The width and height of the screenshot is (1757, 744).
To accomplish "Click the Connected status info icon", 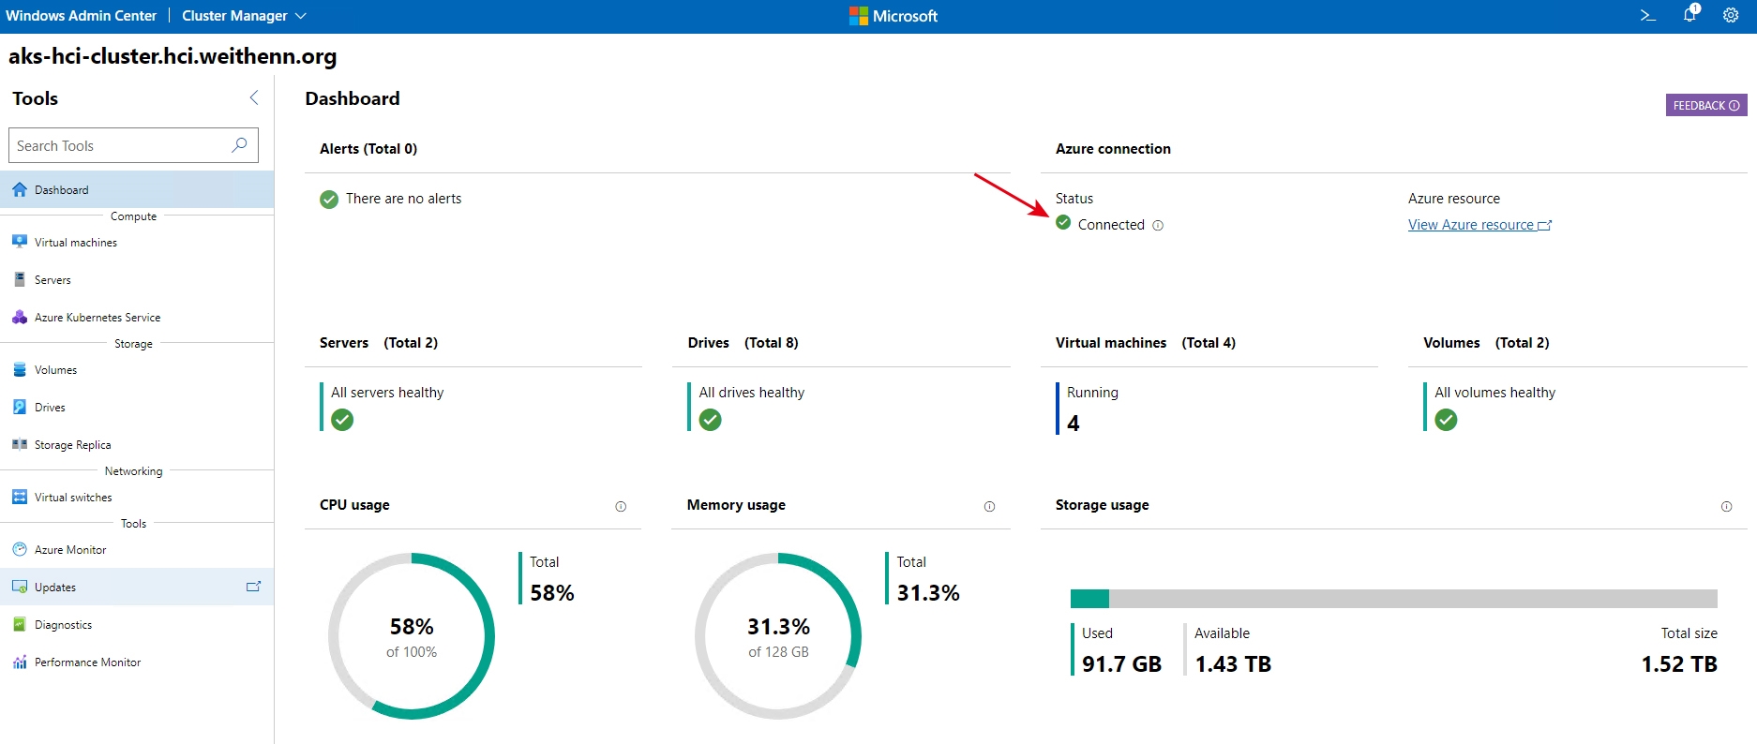I will (x=1158, y=226).
